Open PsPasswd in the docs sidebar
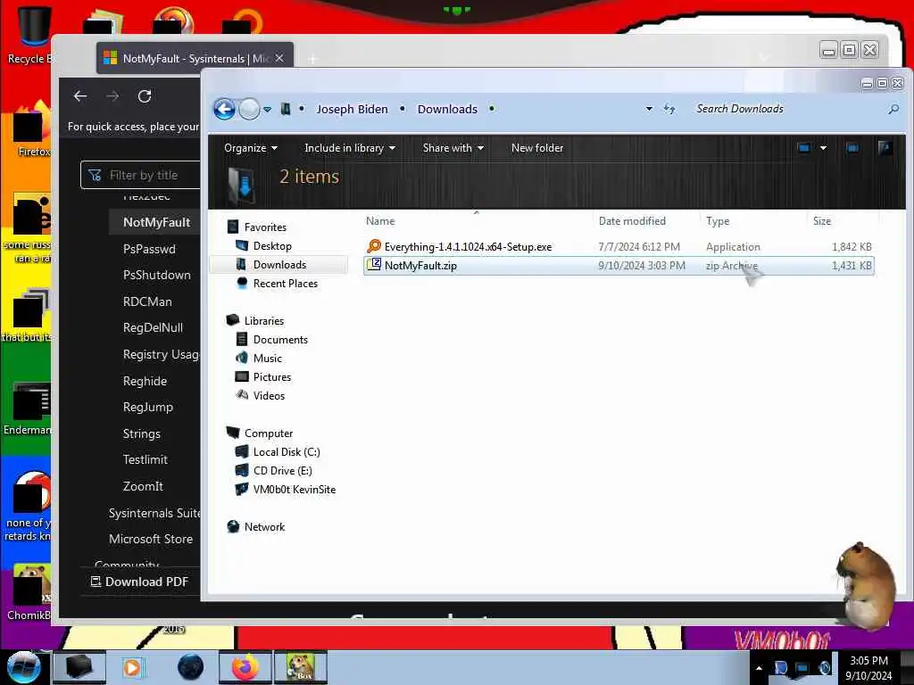 149,249
